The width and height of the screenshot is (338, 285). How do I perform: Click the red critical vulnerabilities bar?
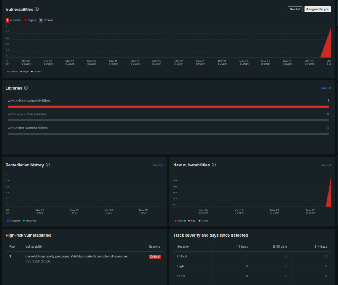(x=168, y=106)
